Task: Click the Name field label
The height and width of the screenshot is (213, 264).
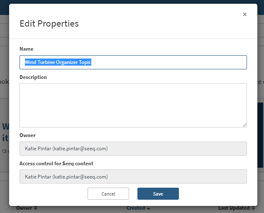Action: 27,49
